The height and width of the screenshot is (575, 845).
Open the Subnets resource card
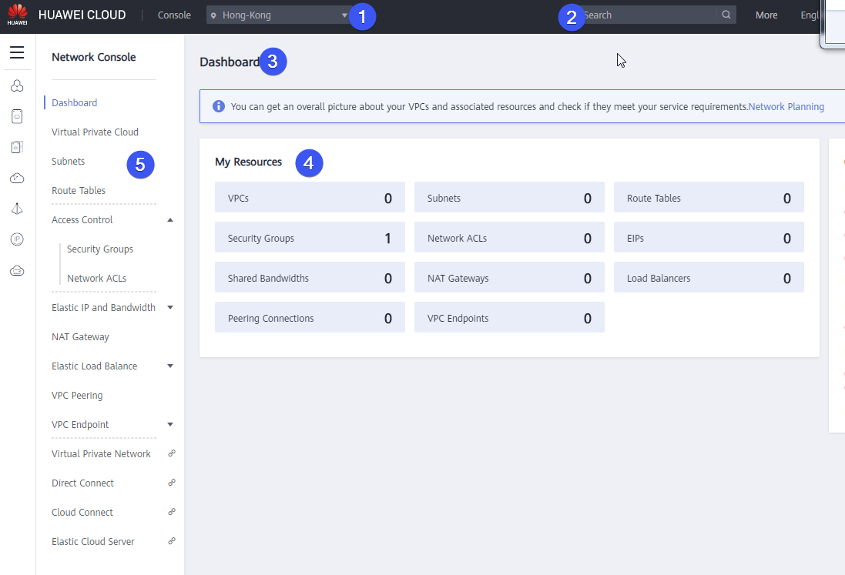[x=509, y=197]
